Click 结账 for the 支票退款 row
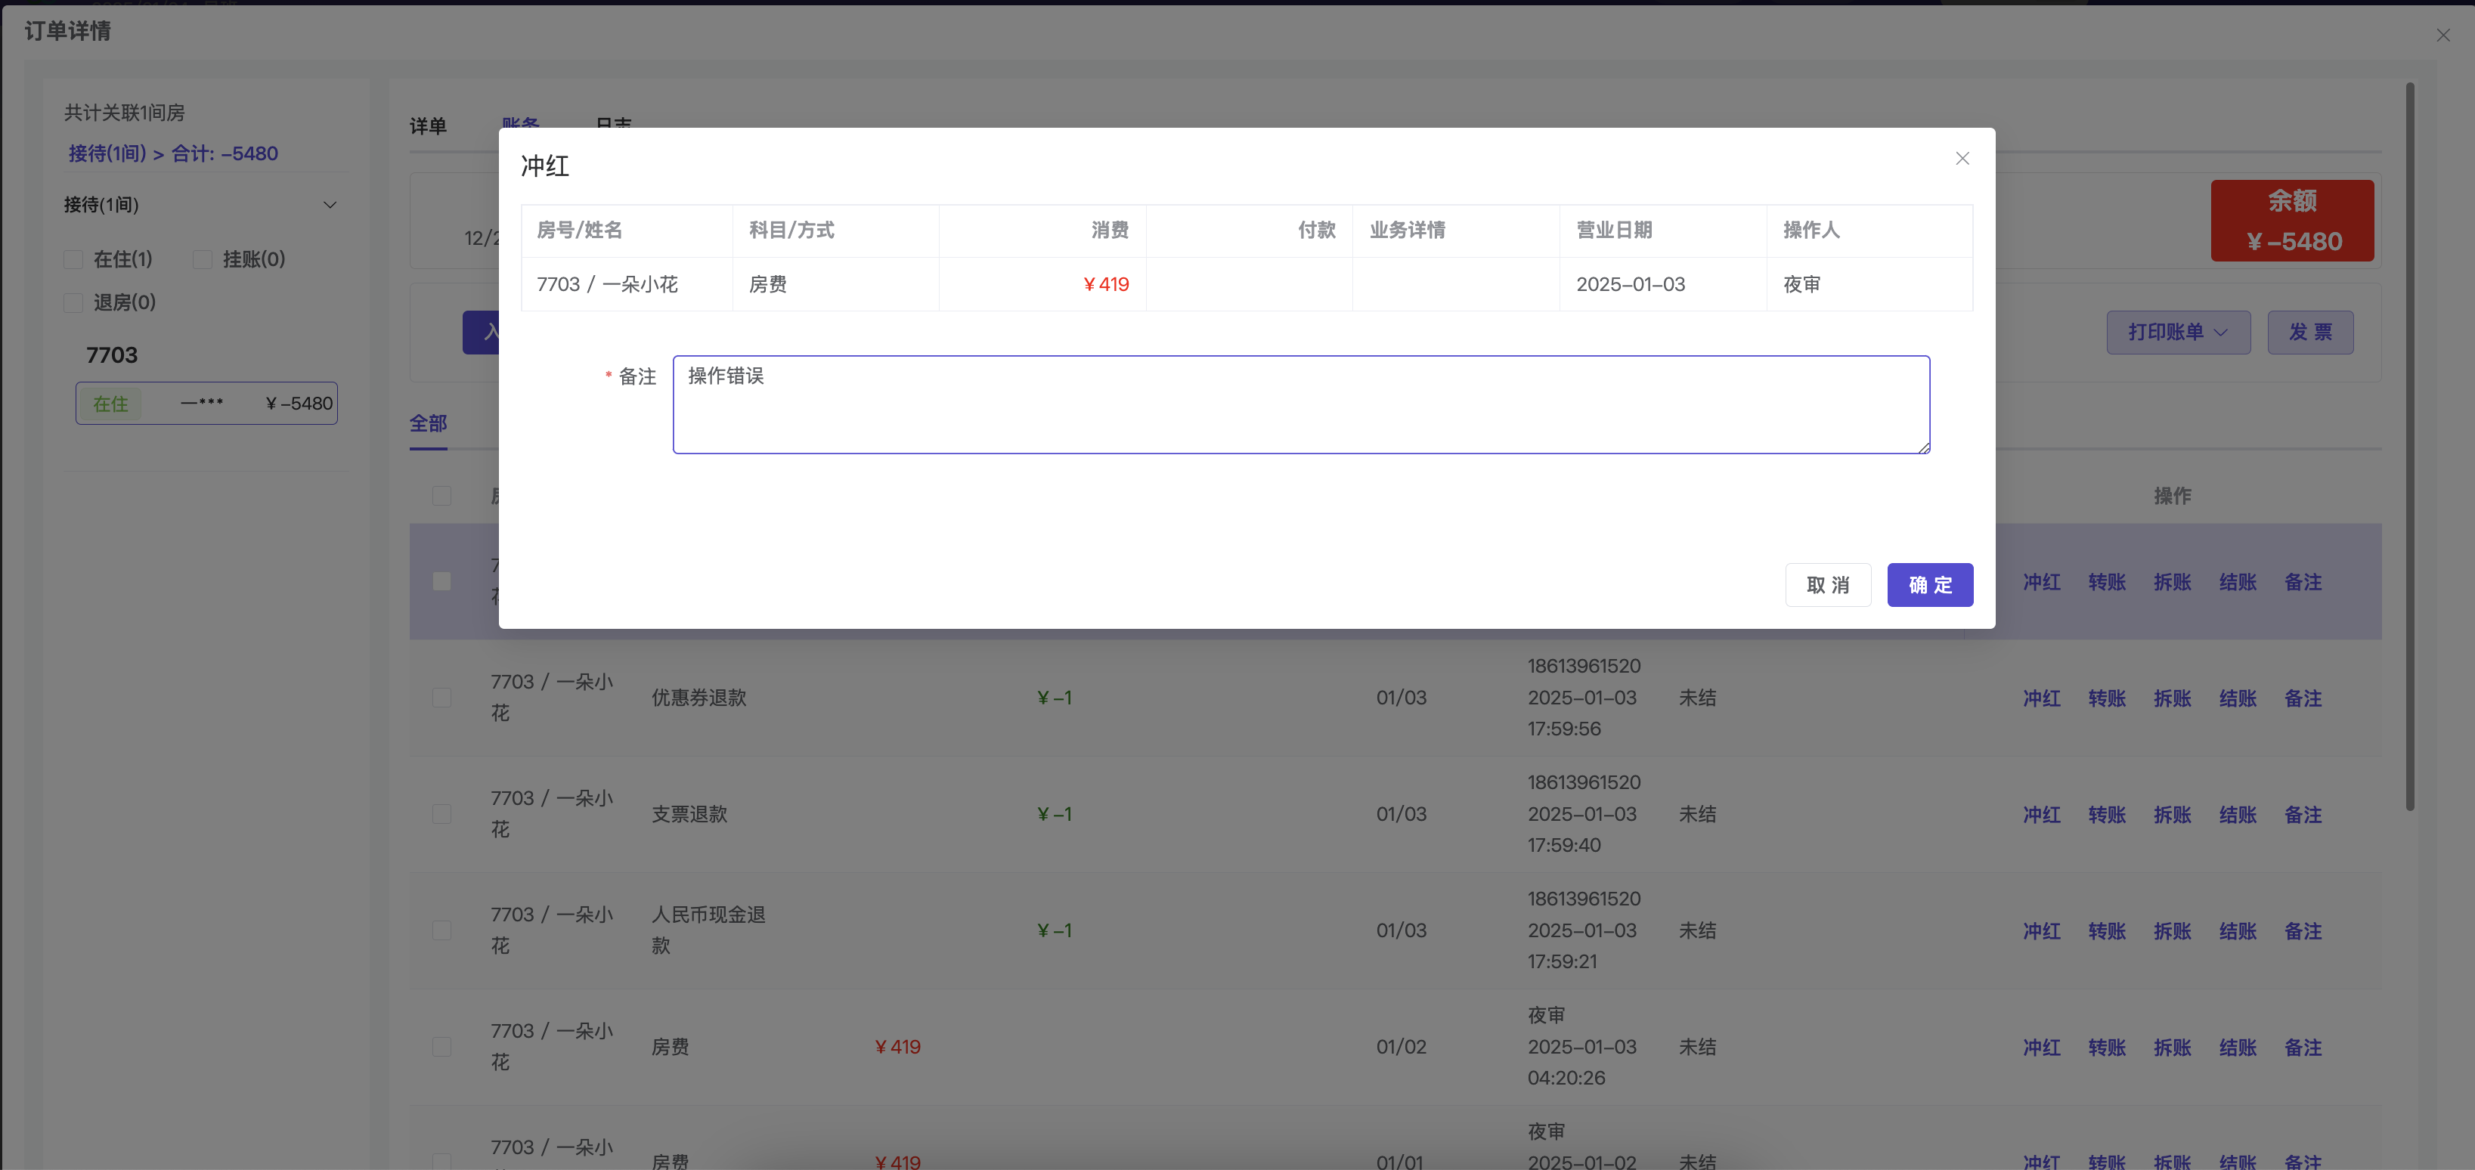This screenshot has height=1170, width=2475. coord(2238,815)
